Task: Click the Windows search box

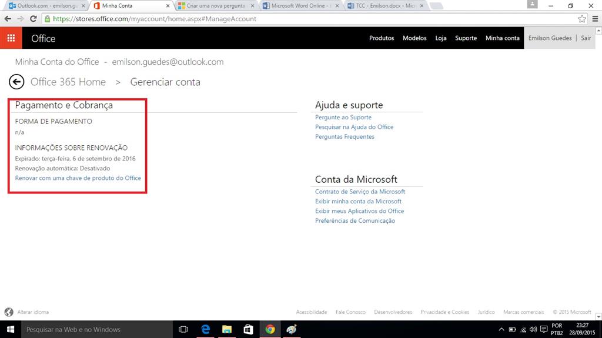Action: pos(97,329)
